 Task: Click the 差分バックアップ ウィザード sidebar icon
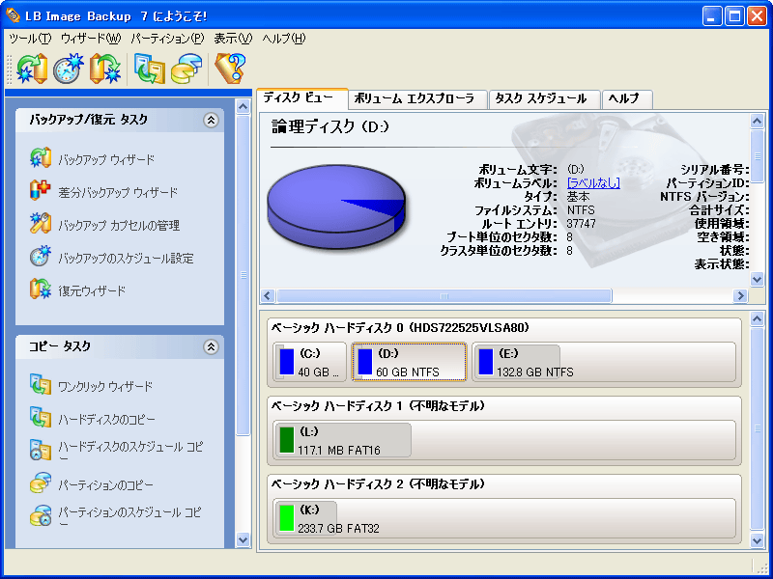pos(41,191)
